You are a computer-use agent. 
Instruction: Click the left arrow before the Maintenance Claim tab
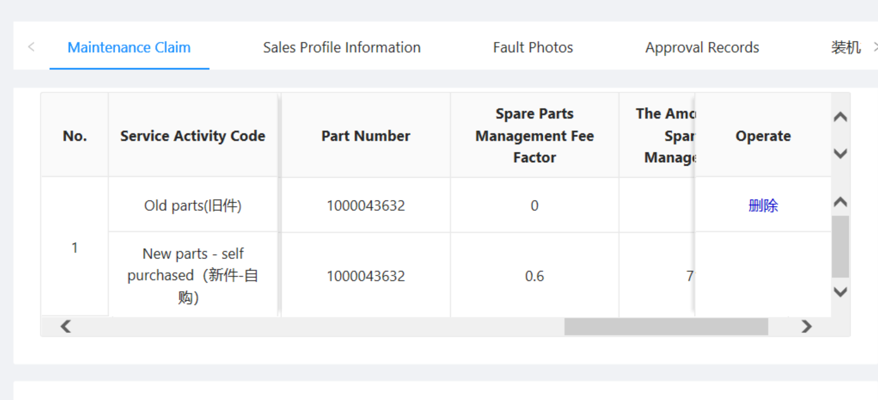(x=32, y=47)
